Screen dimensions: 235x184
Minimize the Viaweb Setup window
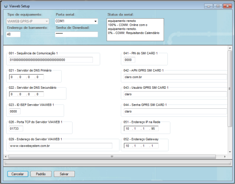click(208, 6)
